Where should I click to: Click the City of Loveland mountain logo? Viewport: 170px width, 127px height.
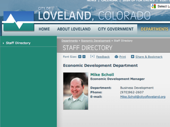[x=19, y=21]
